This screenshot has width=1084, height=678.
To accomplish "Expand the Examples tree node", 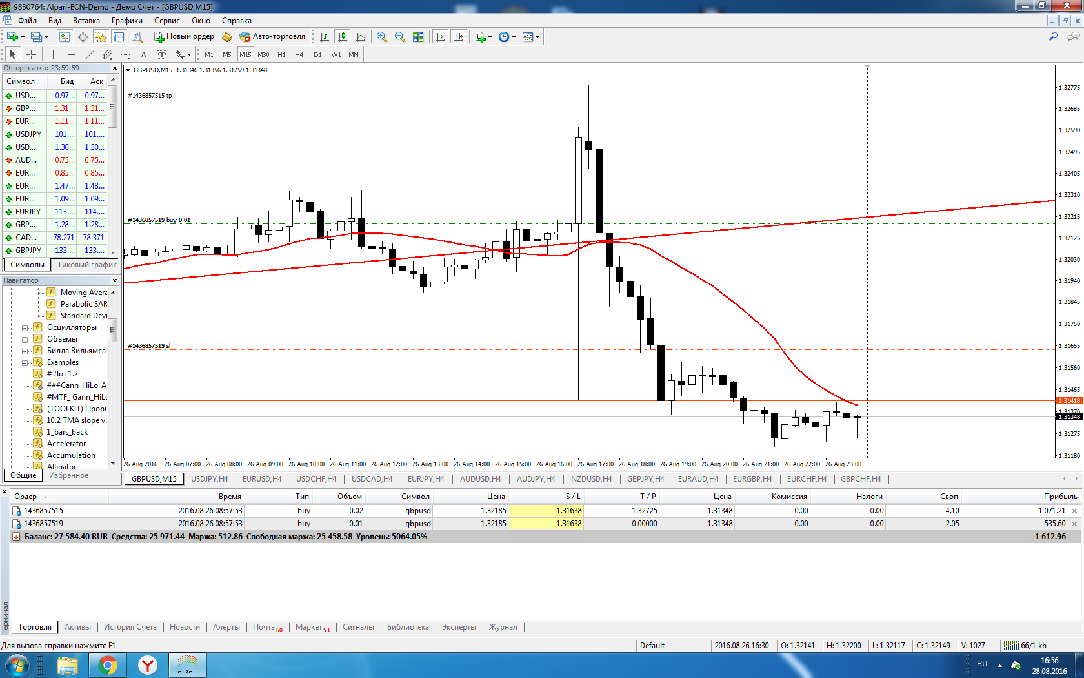I will click(x=25, y=363).
